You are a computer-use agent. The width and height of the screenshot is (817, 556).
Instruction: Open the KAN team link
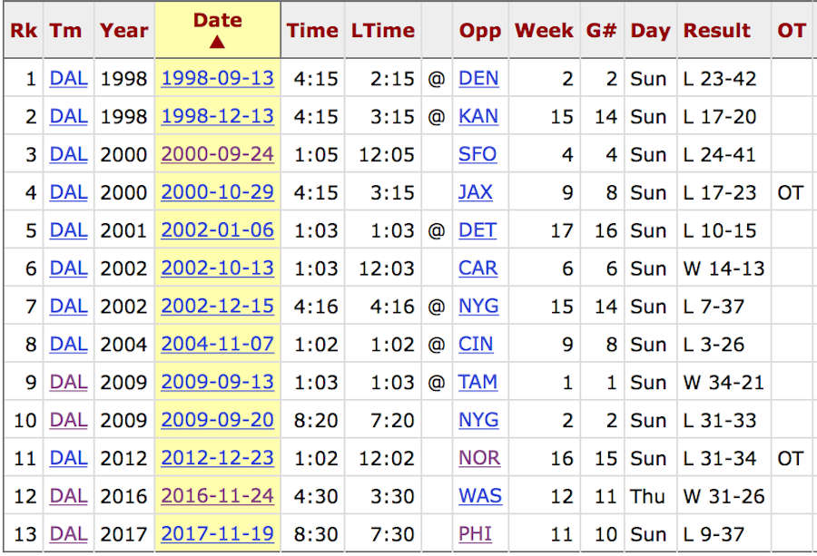point(478,117)
